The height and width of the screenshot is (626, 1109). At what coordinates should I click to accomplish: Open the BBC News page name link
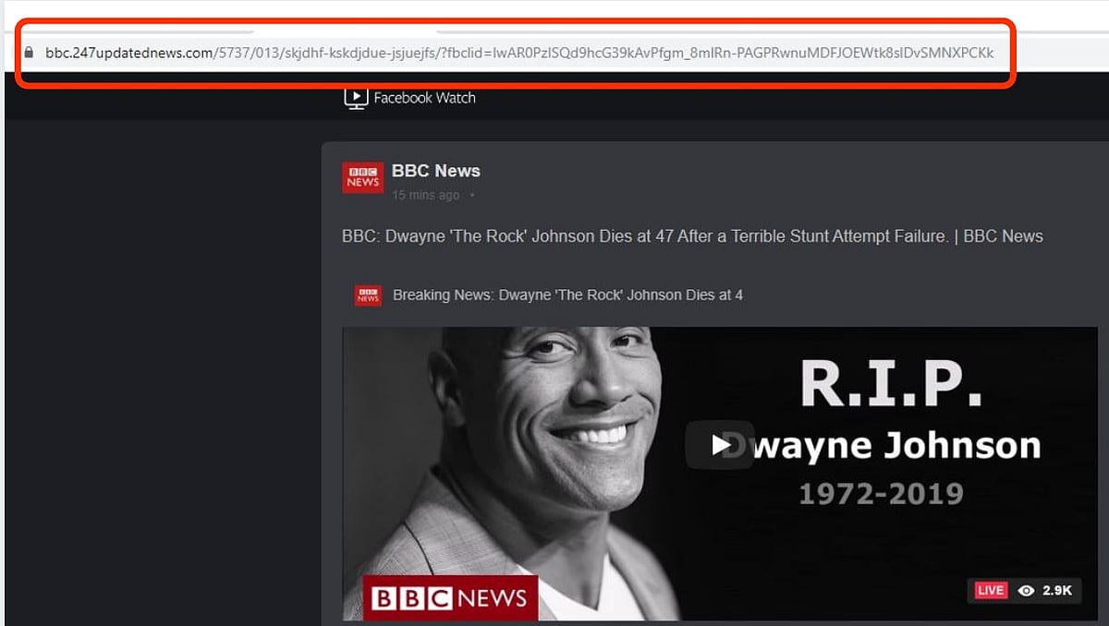pyautogui.click(x=435, y=171)
